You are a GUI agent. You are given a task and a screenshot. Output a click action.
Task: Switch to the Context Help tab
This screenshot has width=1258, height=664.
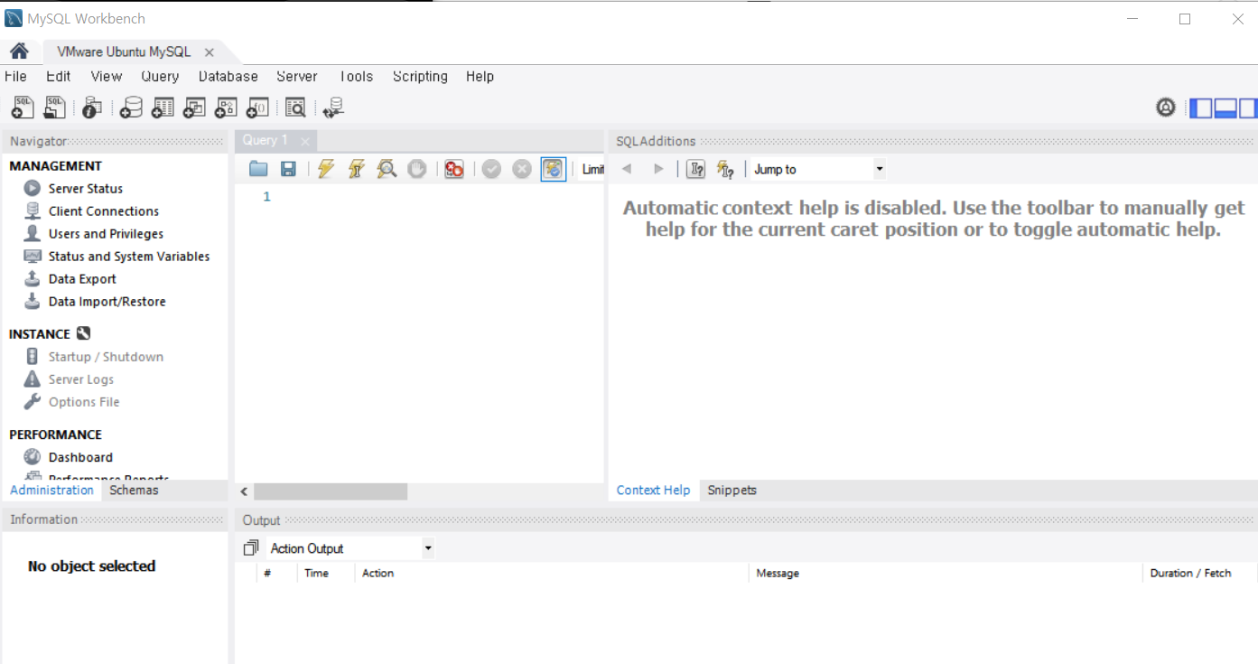[x=653, y=490]
